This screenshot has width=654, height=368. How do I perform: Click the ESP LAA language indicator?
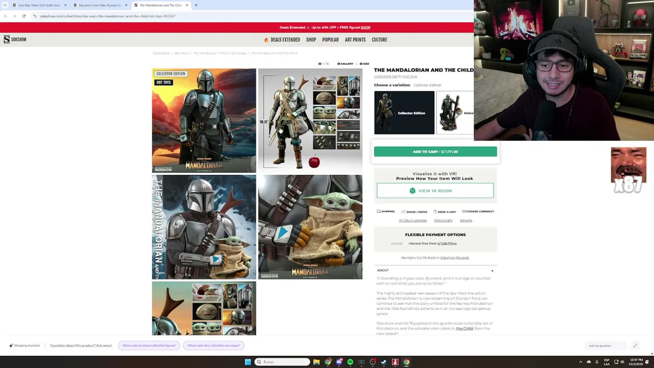[606, 362]
